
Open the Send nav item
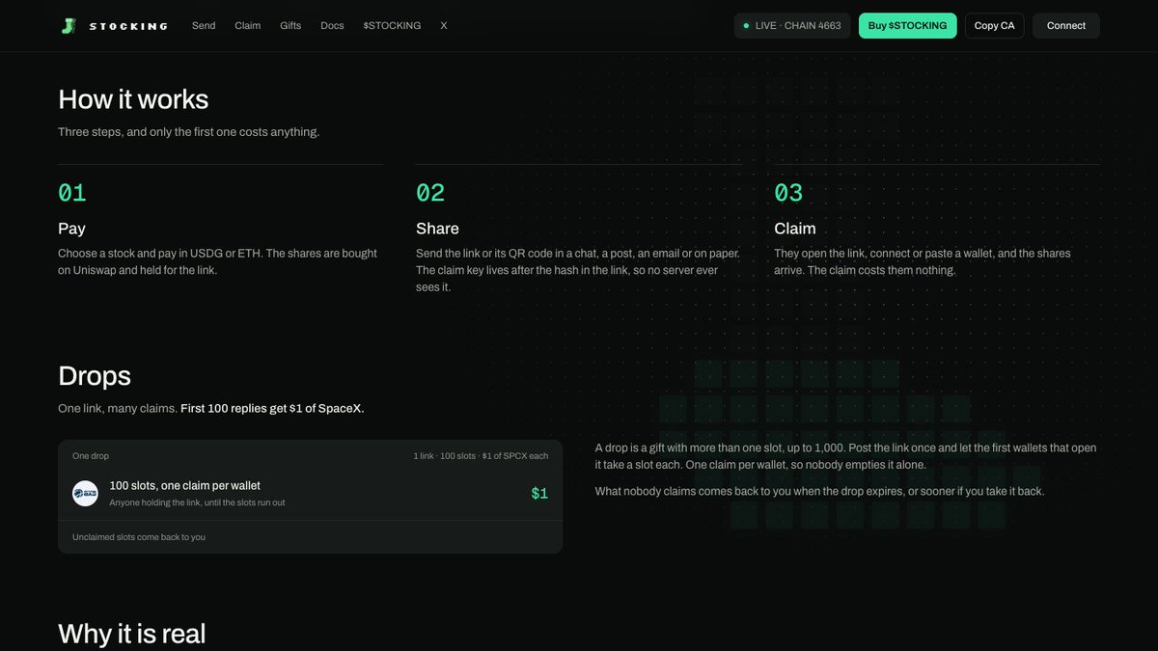(204, 26)
